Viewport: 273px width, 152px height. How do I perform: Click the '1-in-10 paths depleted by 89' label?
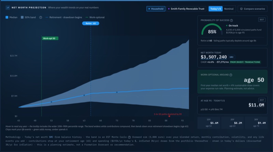coord(168,114)
